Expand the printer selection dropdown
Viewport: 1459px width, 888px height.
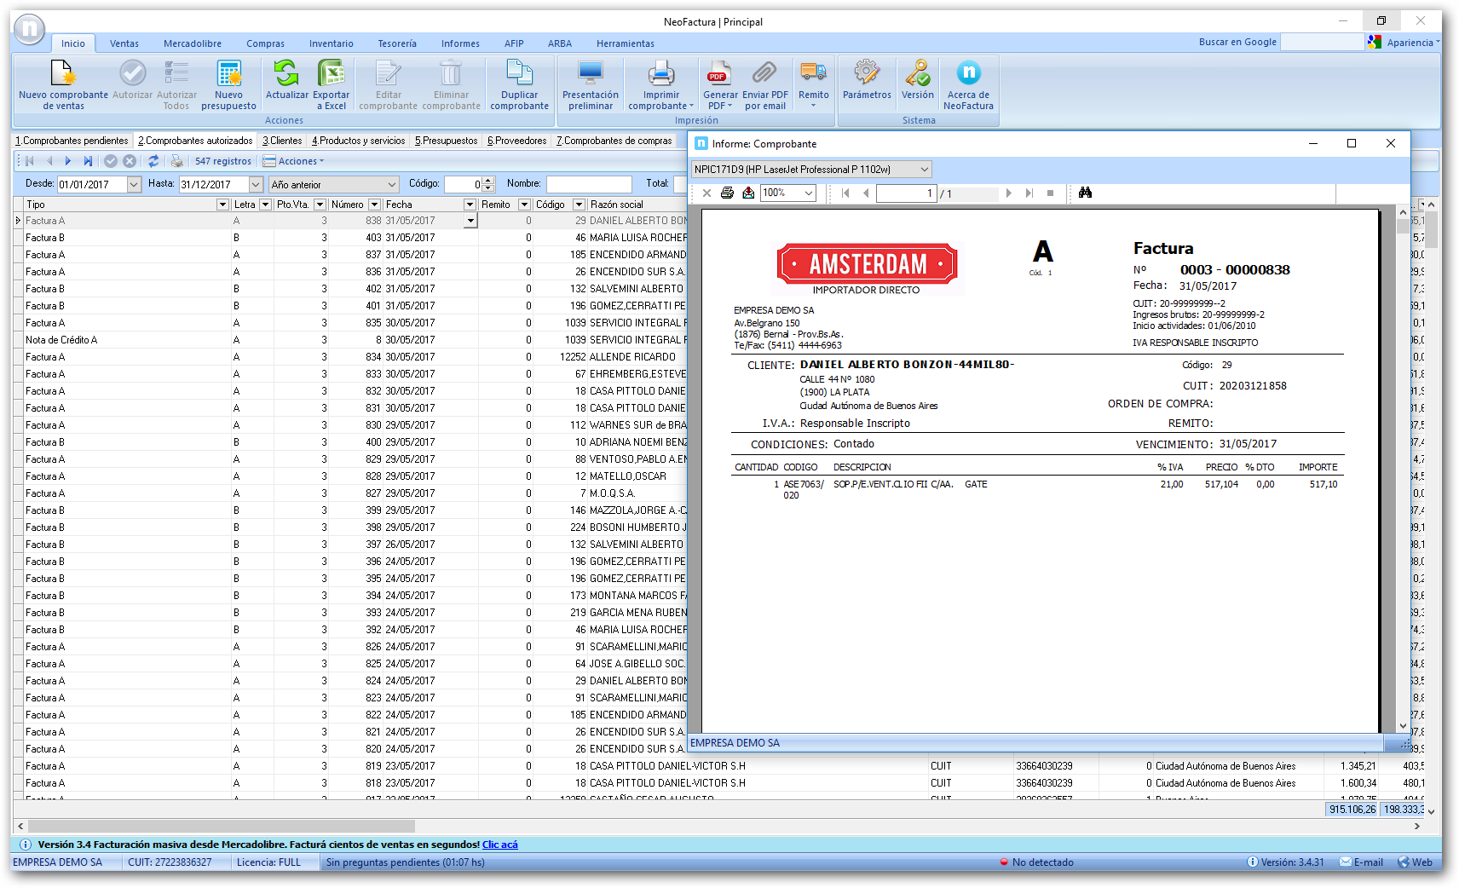[924, 170]
